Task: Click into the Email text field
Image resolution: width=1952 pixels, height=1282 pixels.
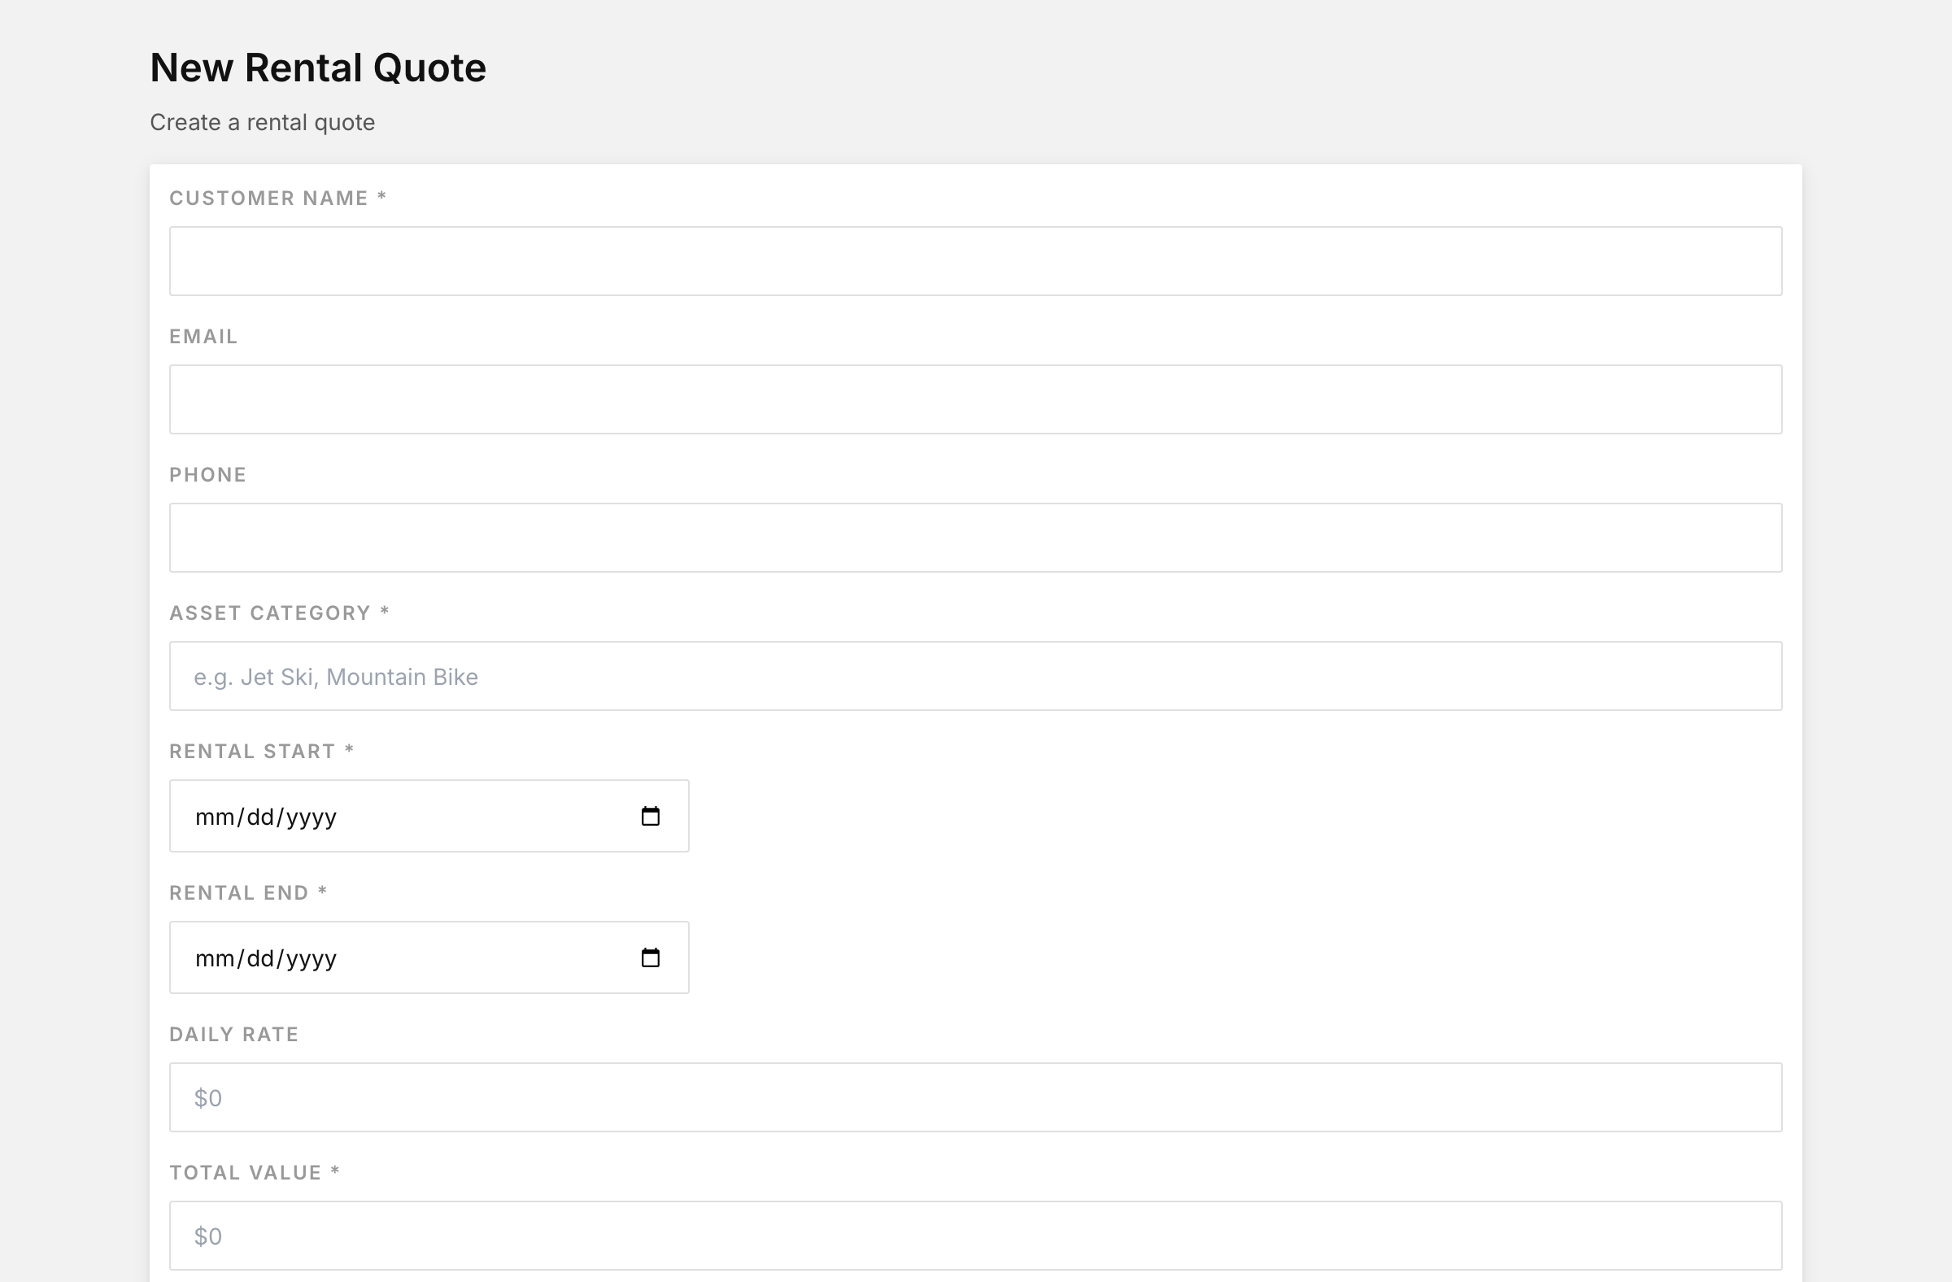Action: pos(975,399)
